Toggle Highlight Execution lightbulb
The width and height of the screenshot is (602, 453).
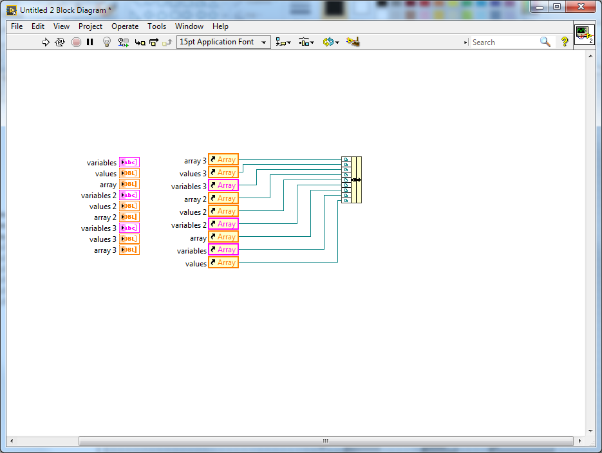pyautogui.click(x=107, y=42)
